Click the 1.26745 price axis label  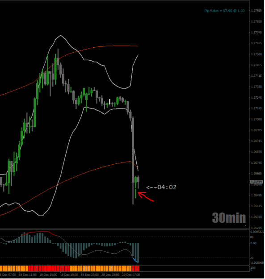(257, 162)
